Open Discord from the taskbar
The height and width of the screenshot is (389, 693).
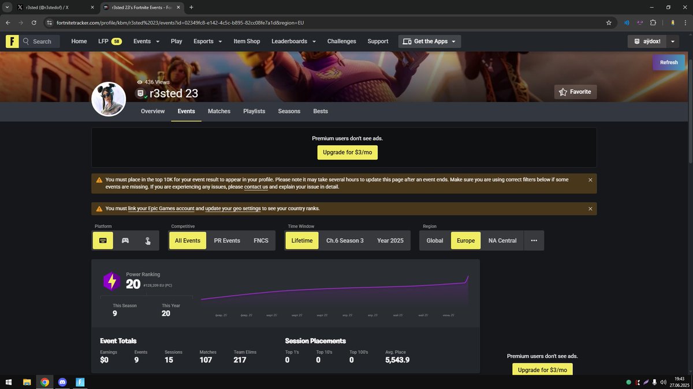[x=62, y=382]
